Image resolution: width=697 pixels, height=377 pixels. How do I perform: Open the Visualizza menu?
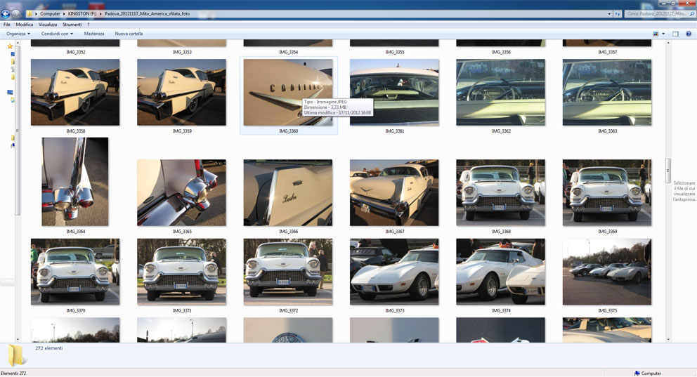(48, 25)
